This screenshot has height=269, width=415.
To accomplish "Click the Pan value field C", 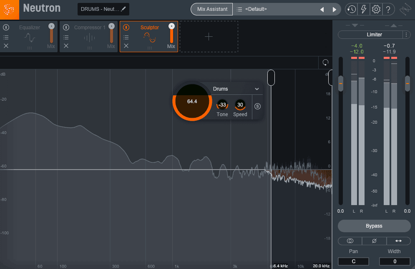I will tap(353, 261).
